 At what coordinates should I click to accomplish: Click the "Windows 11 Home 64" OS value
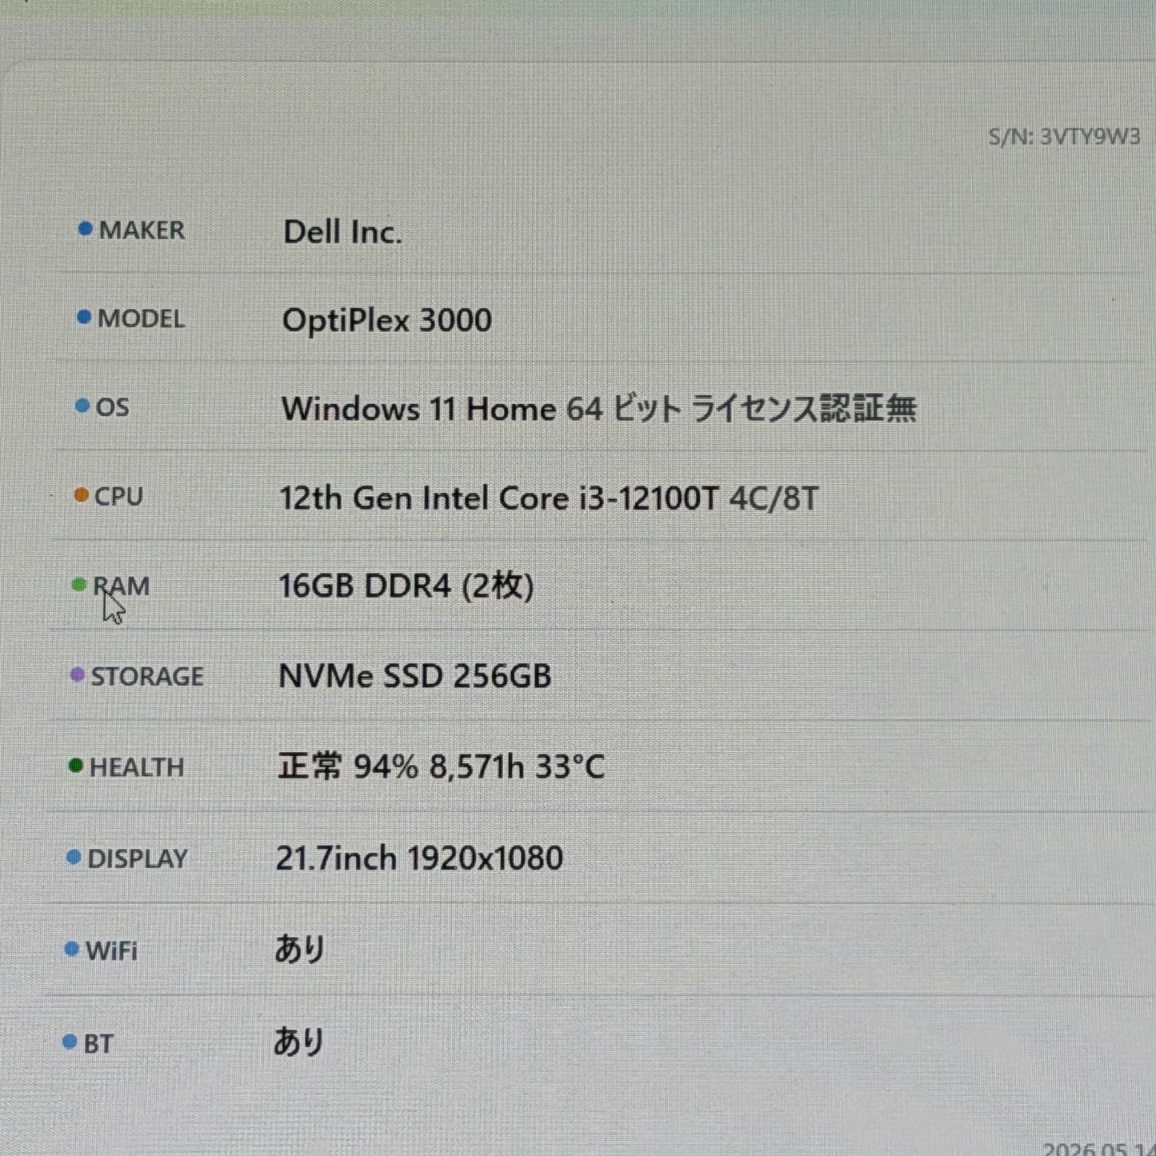click(x=598, y=409)
